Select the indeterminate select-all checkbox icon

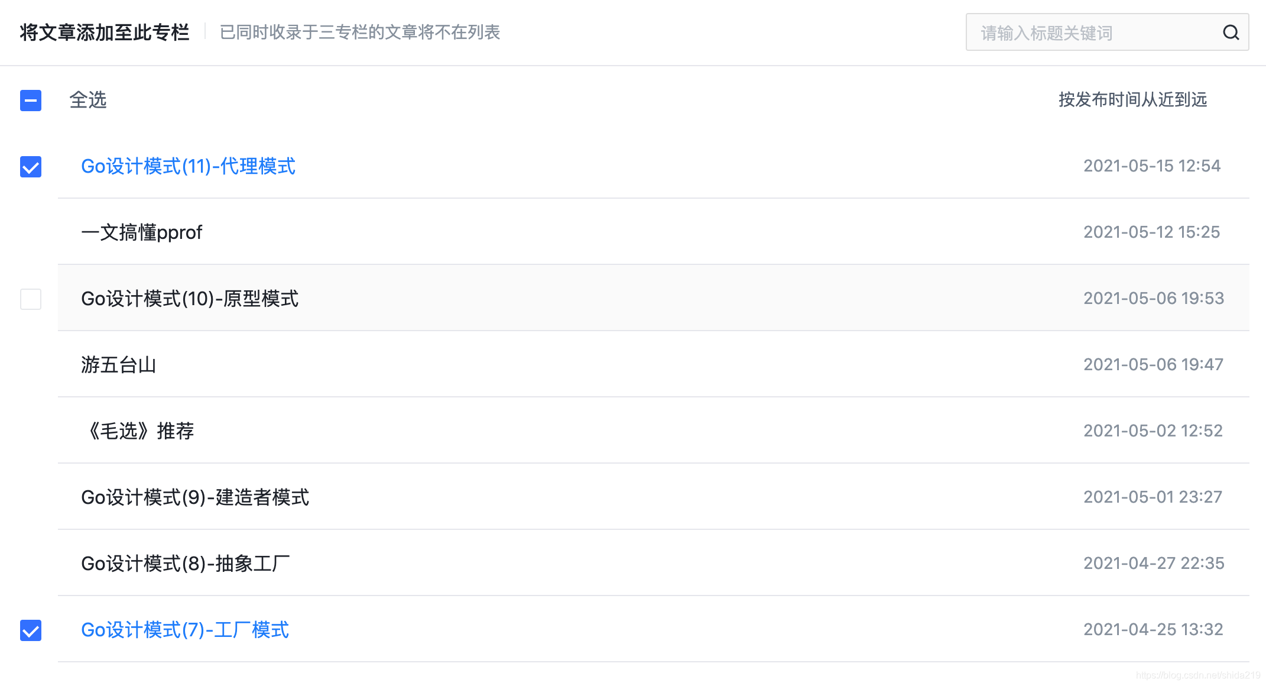pos(30,101)
